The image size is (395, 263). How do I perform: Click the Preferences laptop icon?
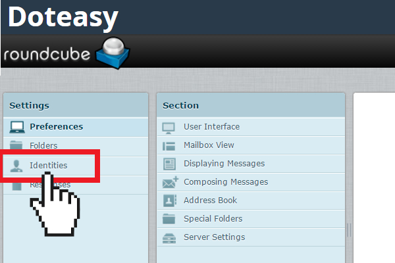(x=17, y=127)
